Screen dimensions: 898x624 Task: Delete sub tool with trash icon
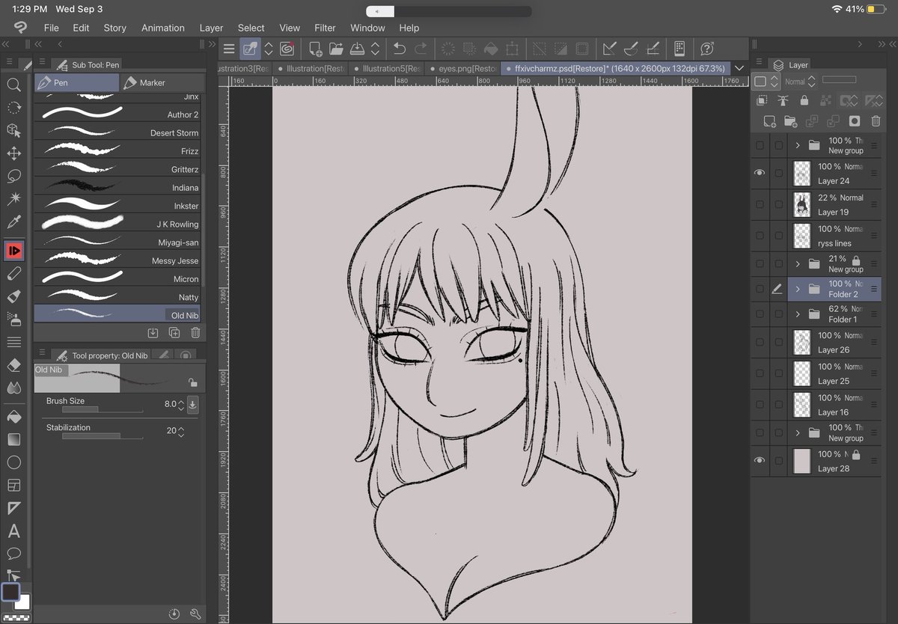tap(195, 333)
